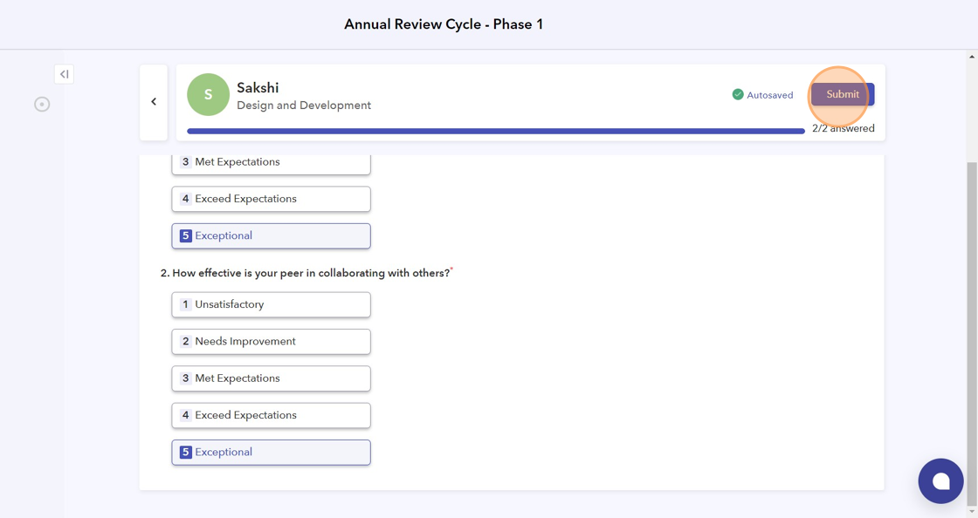Select Met Expectations for question 1

click(x=271, y=162)
